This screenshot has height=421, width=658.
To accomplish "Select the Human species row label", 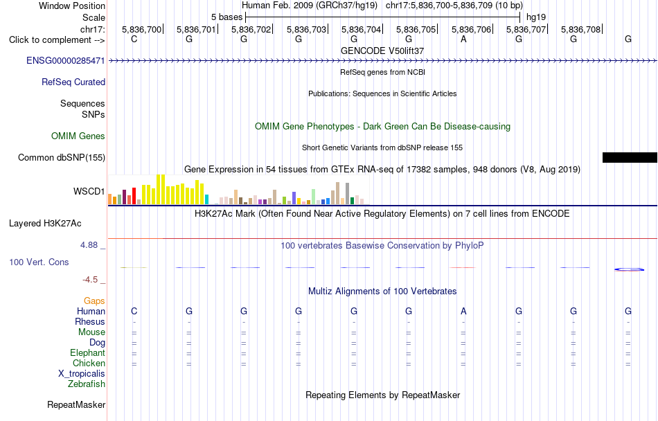I will click(x=91, y=311).
